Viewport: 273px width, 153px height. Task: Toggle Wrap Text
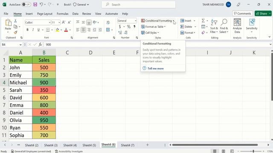(108, 23)
